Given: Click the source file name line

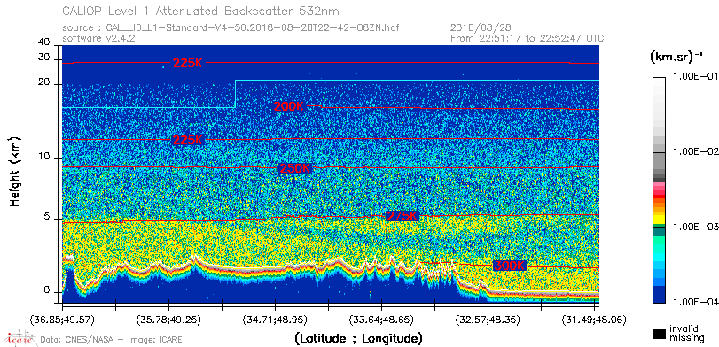Looking at the screenshot, I should pos(231,28).
